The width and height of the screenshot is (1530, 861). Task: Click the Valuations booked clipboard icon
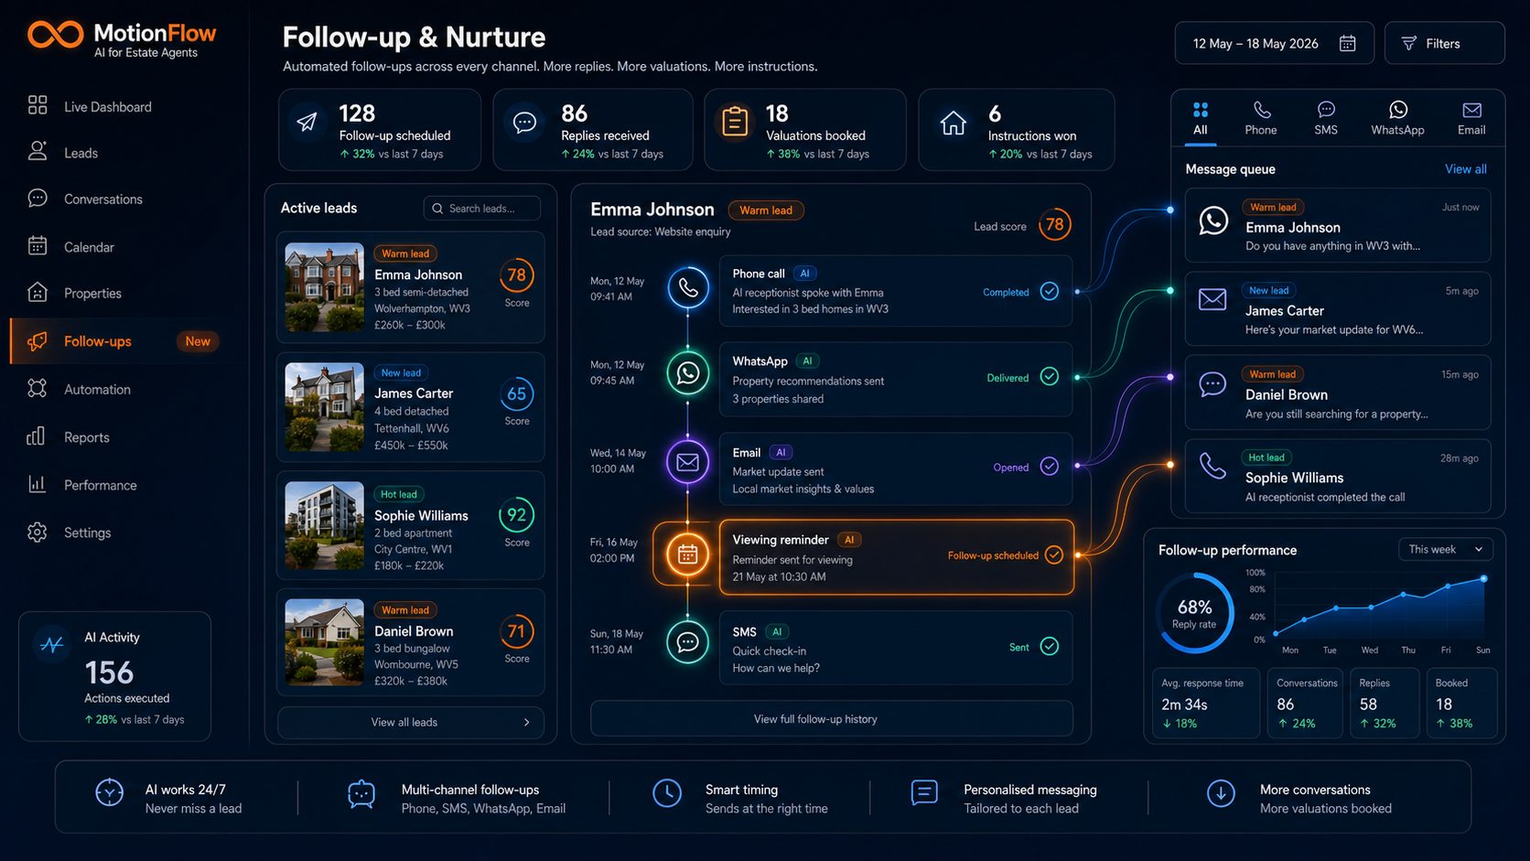pyautogui.click(x=735, y=122)
